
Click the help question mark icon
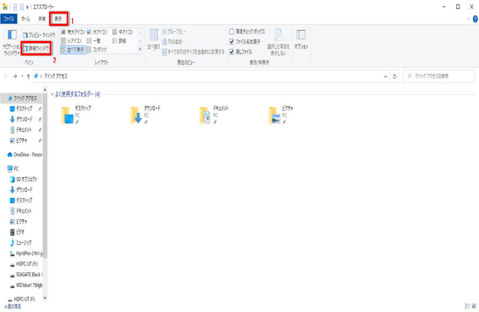475,19
